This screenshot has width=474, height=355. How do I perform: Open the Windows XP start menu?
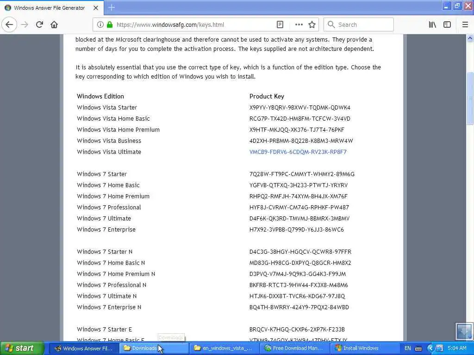tap(22, 348)
